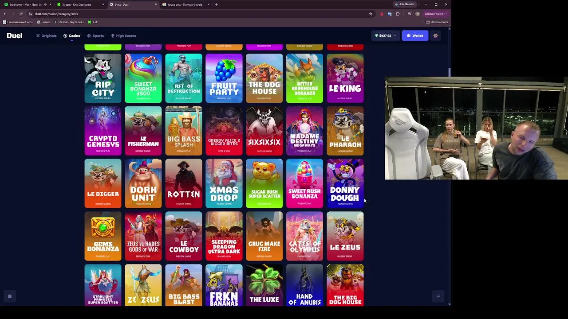Go back to the previous page

(x=5, y=14)
